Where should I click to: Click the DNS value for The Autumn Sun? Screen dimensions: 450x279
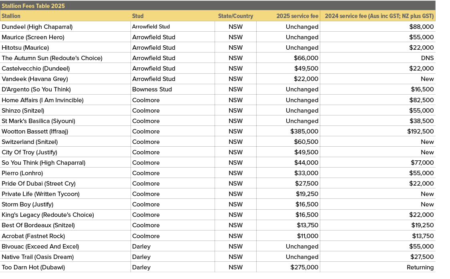[x=428, y=58]
